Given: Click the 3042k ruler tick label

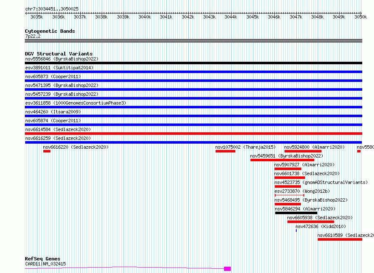Looking at the screenshot, I should tap(188, 17).
